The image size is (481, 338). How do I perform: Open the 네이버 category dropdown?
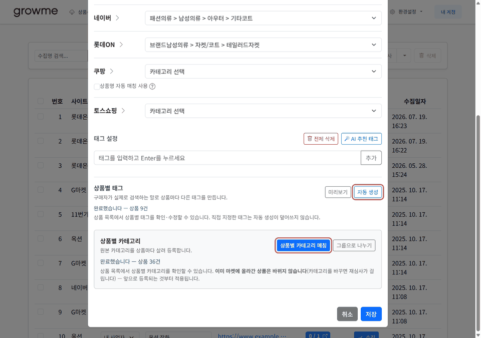pyautogui.click(x=263, y=18)
